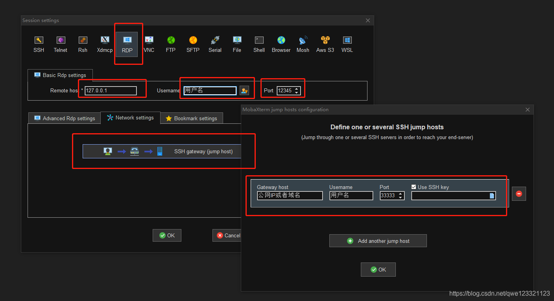Focus the jump host Username field
The height and width of the screenshot is (301, 554).
(x=351, y=196)
